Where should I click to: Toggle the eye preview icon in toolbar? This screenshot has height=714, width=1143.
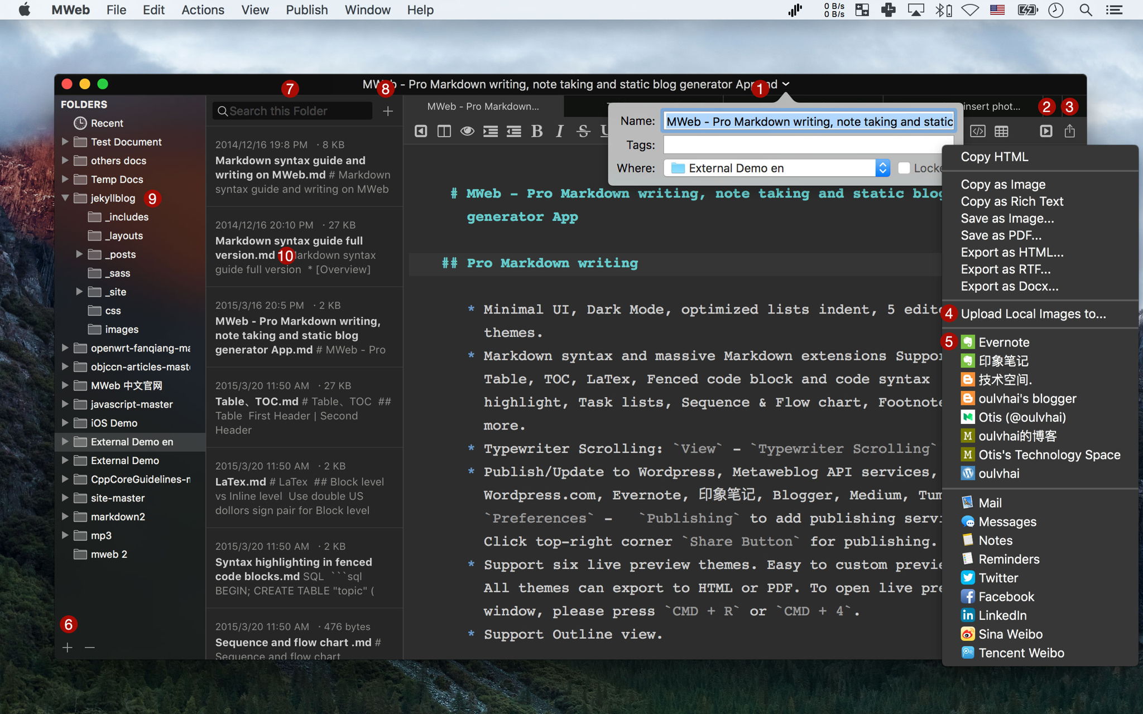467,131
